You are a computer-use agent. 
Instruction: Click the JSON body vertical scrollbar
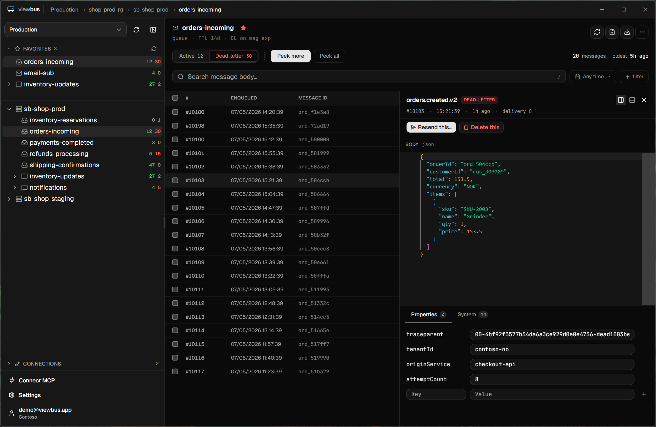click(x=648, y=229)
